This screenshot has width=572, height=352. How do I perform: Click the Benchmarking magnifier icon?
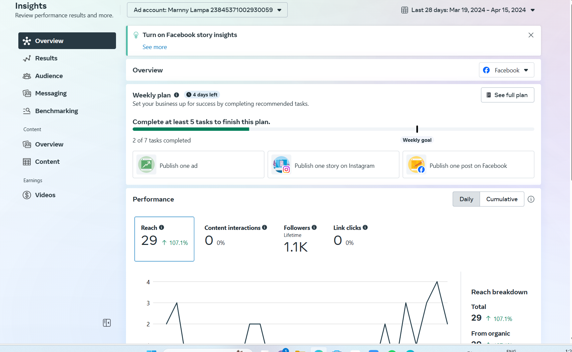[x=27, y=111]
